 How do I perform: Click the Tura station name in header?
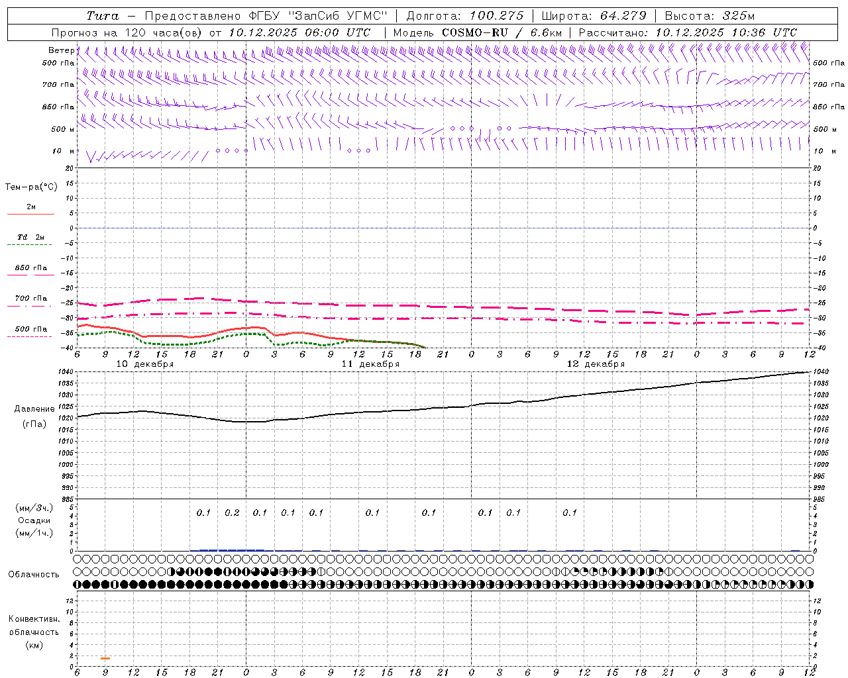[103, 16]
